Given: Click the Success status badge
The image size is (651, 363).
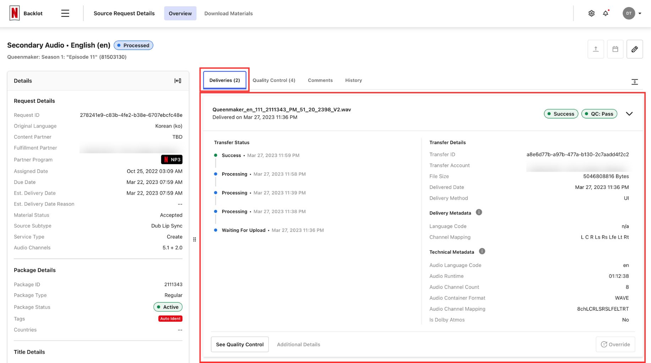Looking at the screenshot, I should pos(561,114).
